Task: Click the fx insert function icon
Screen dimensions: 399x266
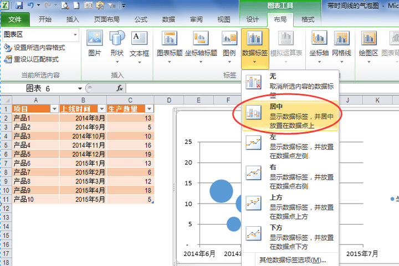Action: coord(120,88)
